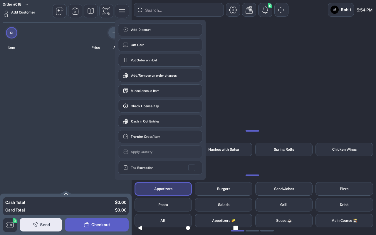Click the Send button
The image size is (376, 235).
[x=41, y=225]
